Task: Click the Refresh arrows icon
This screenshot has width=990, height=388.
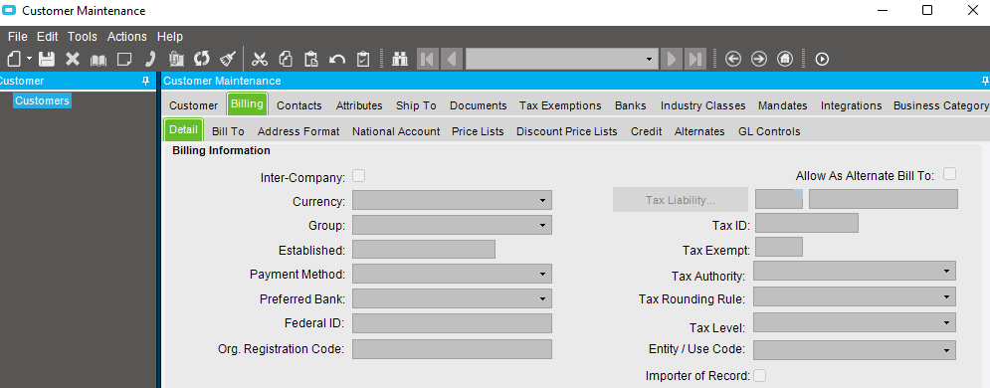Action: pos(201,59)
